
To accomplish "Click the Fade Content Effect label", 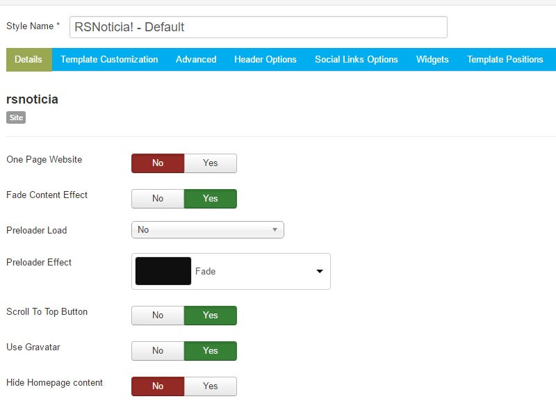I will pos(47,195).
